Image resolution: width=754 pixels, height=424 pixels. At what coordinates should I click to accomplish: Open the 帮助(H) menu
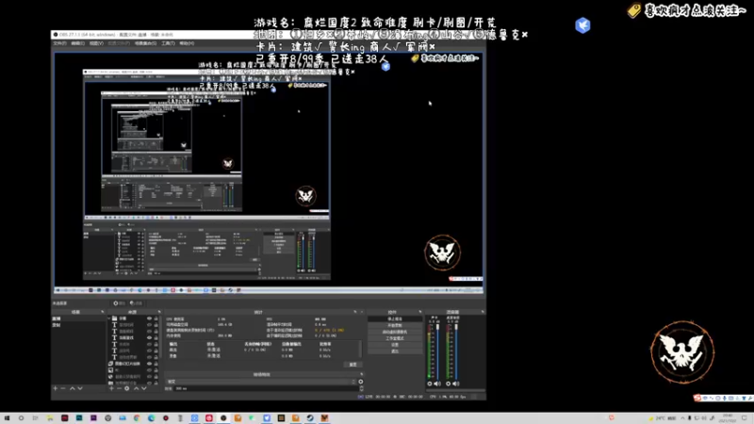187,43
